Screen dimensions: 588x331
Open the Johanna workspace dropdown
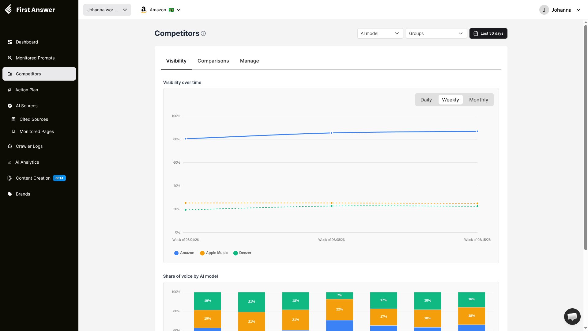(x=107, y=10)
